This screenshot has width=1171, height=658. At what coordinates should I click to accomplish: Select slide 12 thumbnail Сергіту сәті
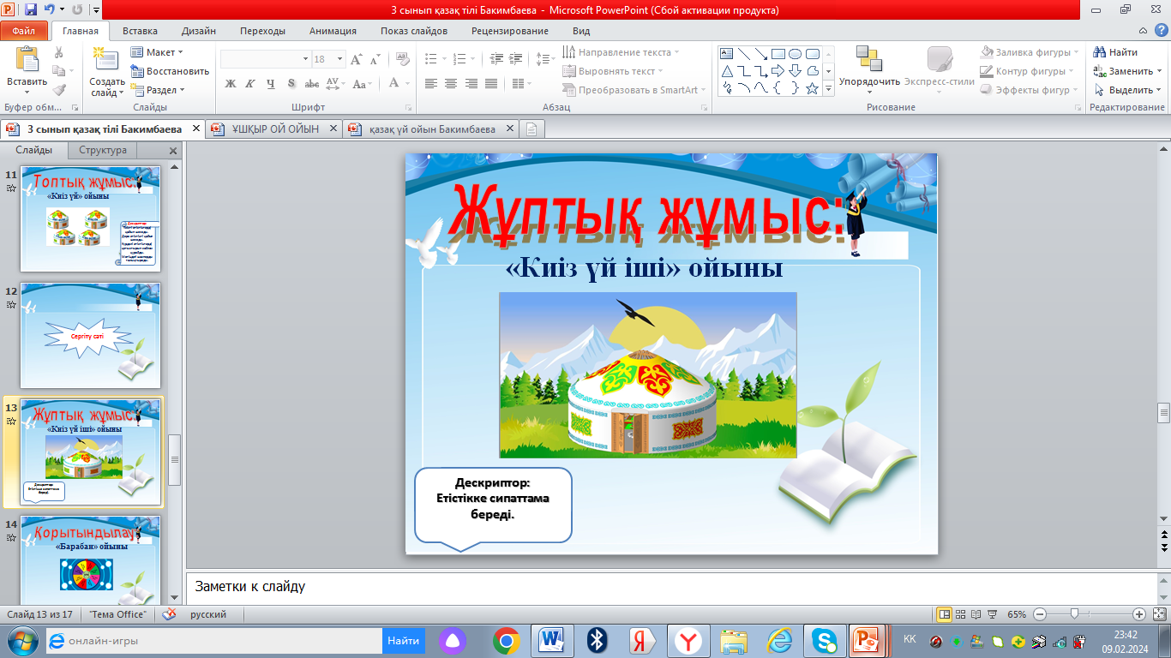click(90, 336)
